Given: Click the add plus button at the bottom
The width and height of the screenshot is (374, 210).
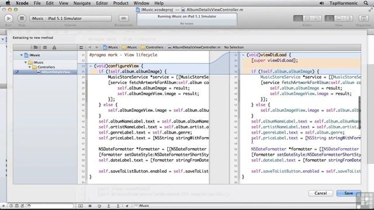Looking at the screenshot, I should [4, 206].
